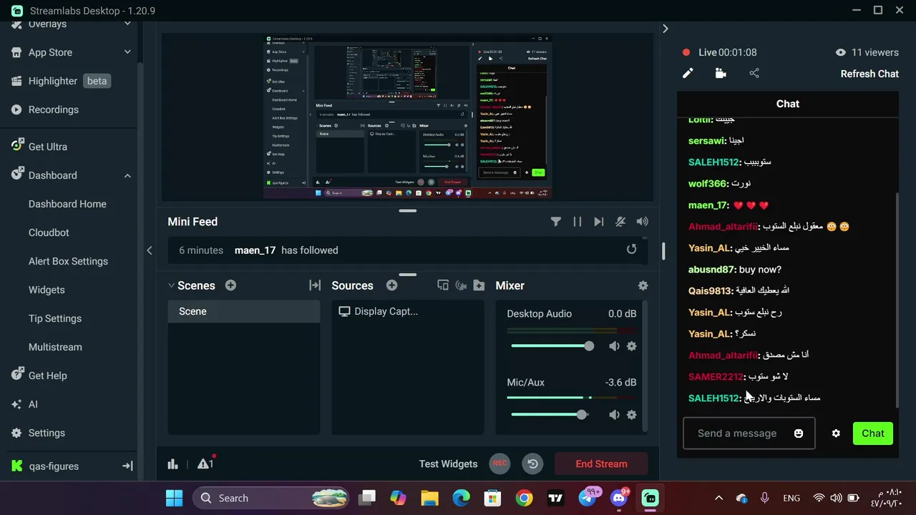This screenshot has width=916, height=515.
Task: Open Discord from the taskbar
Action: click(620, 498)
